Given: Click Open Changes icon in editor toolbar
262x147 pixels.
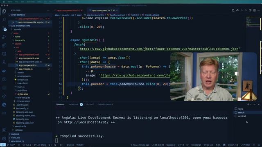Looking at the screenshot, I should 233,10.
